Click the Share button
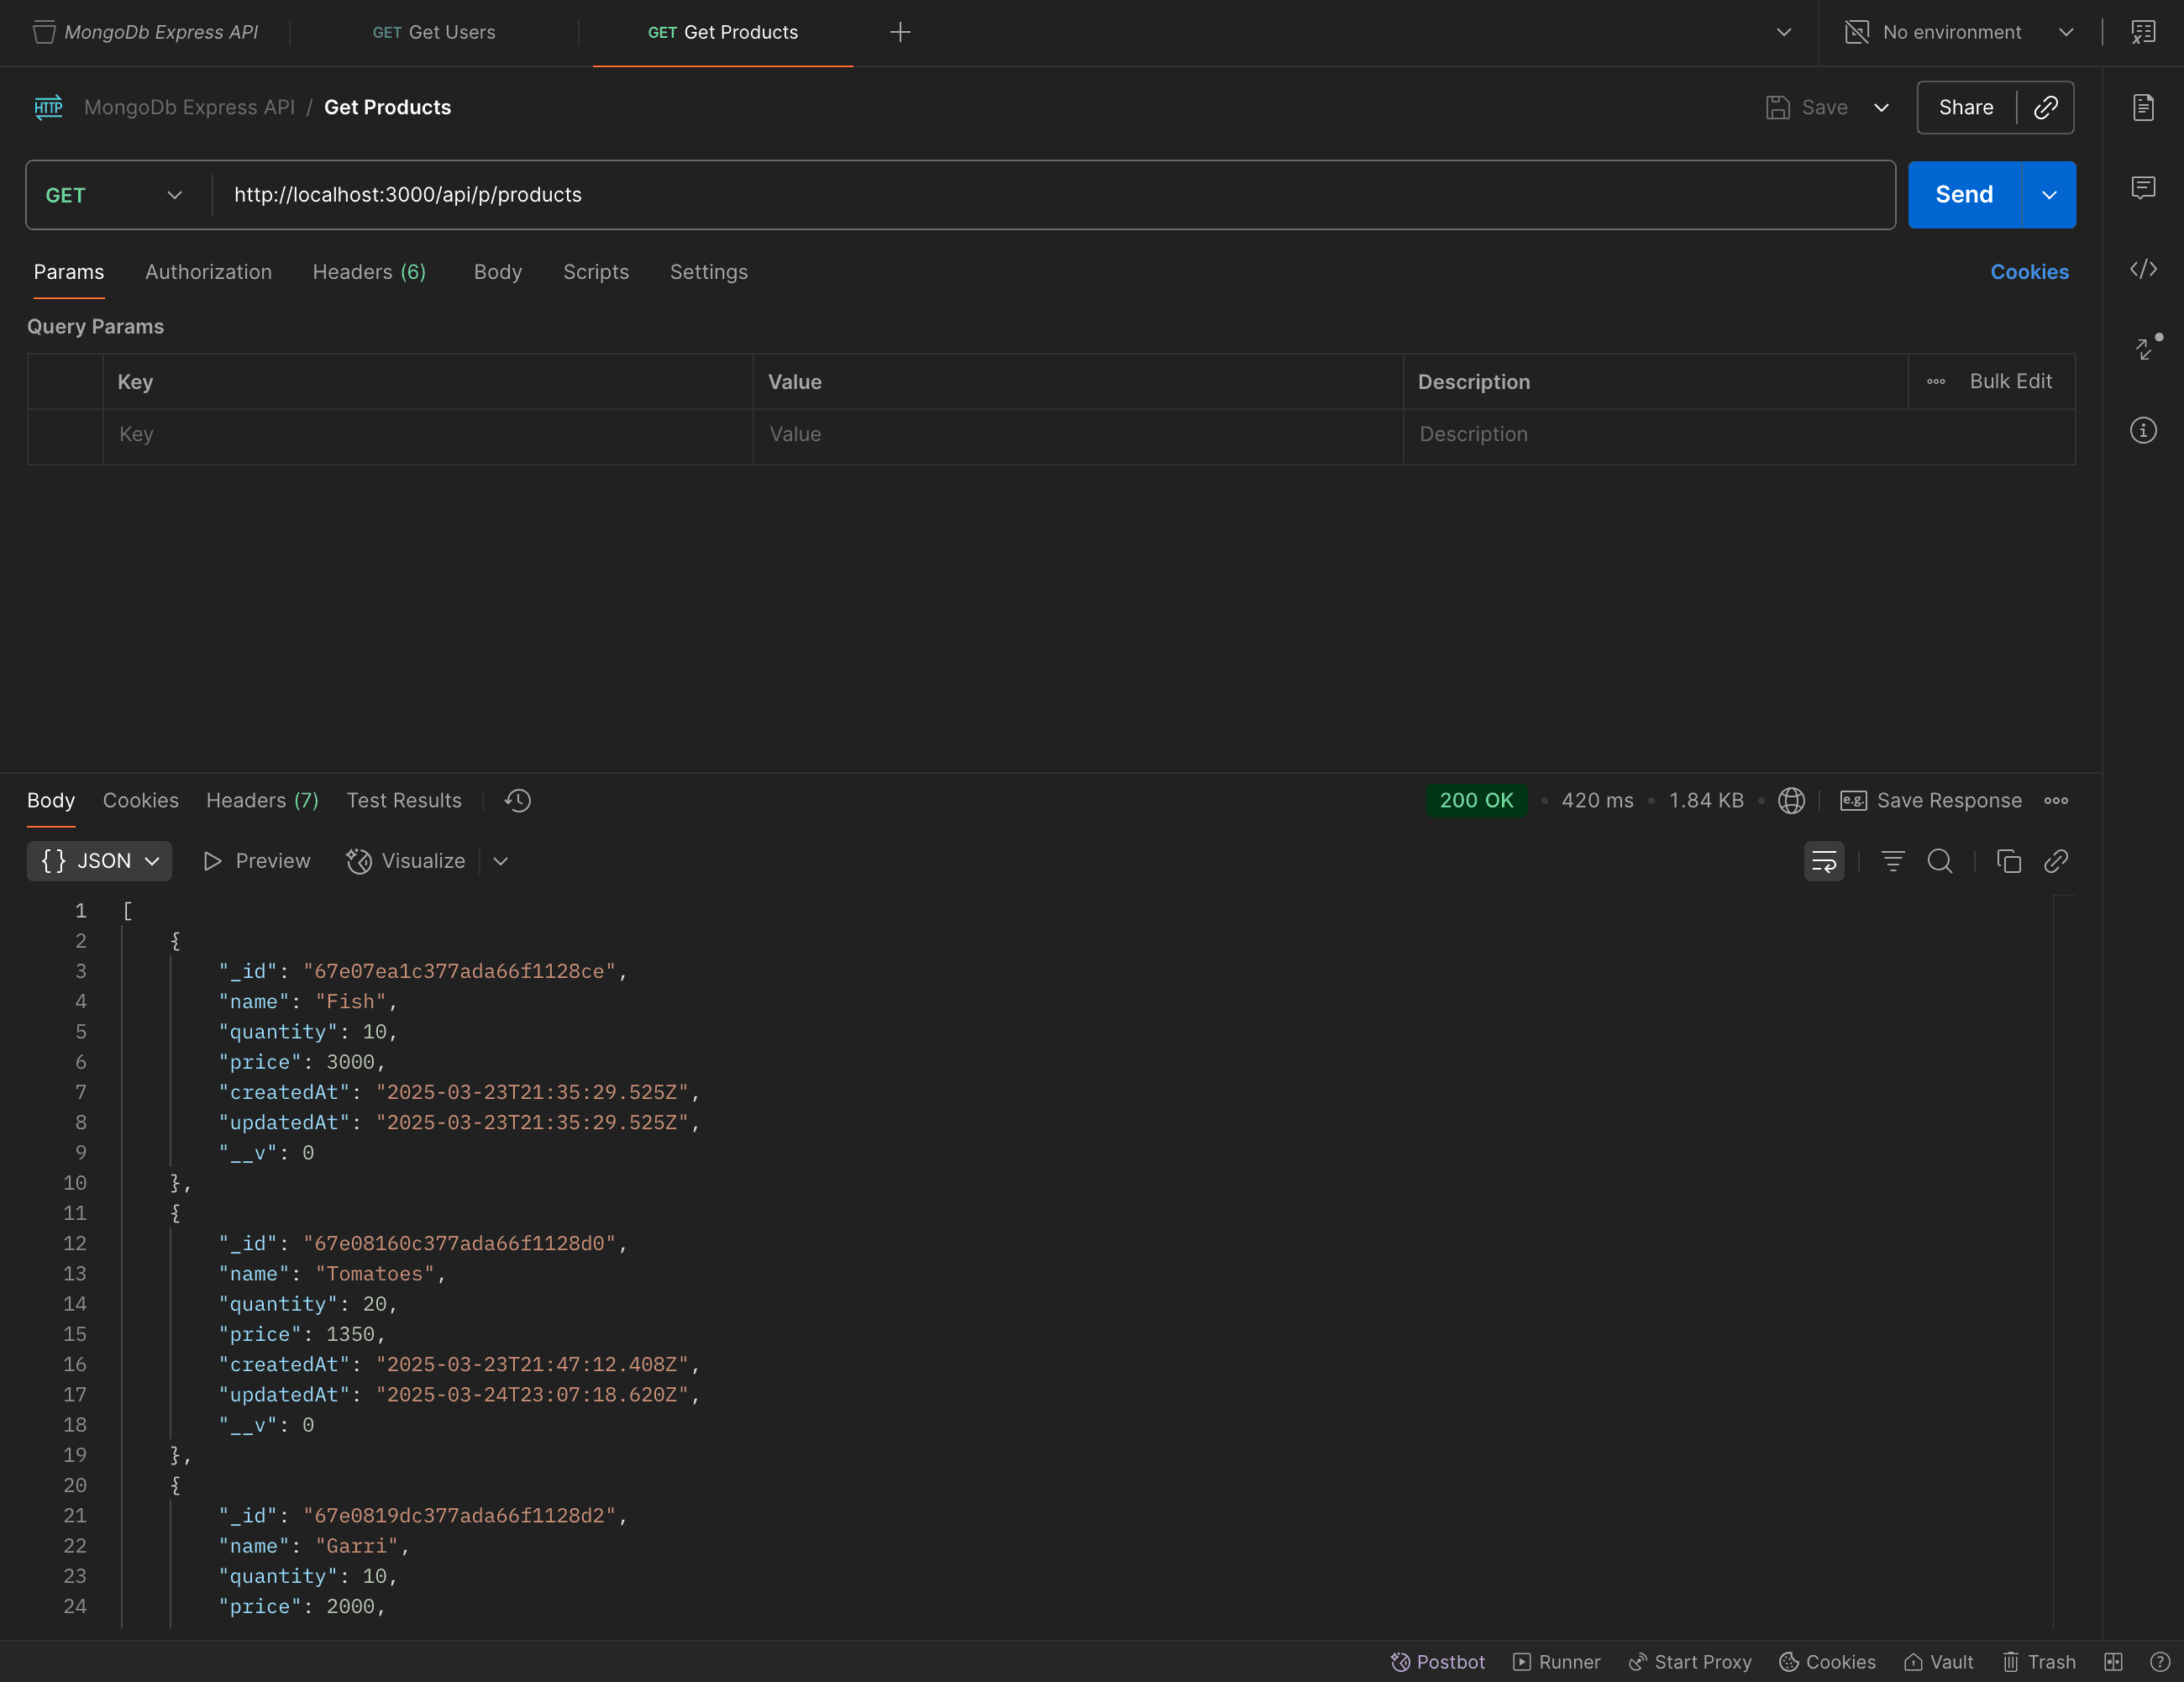The width and height of the screenshot is (2184, 1682). click(x=1966, y=107)
